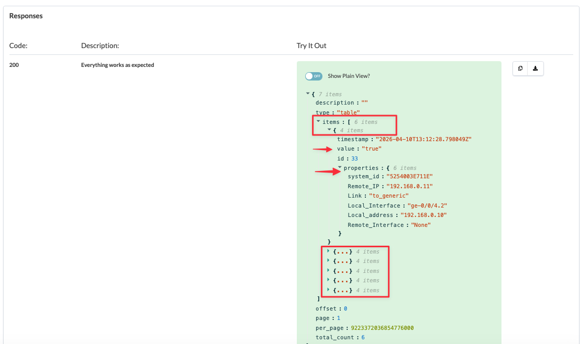Screen dimensions: 580x344
Task: Click the Description: column header
Action: [100, 45]
